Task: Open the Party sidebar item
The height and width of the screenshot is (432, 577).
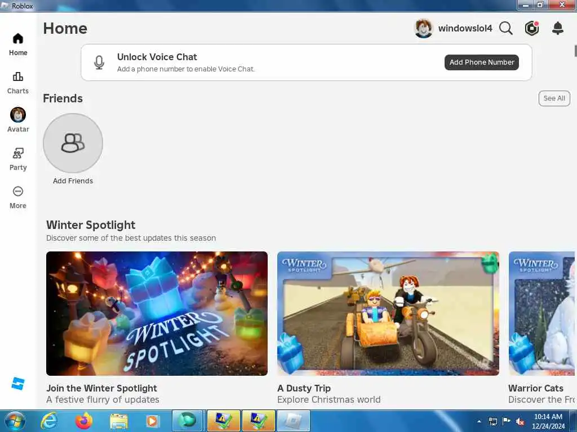Action: (17, 159)
